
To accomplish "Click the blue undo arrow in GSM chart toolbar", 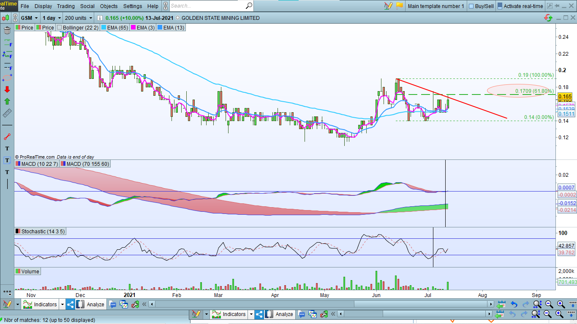I will [514, 304].
